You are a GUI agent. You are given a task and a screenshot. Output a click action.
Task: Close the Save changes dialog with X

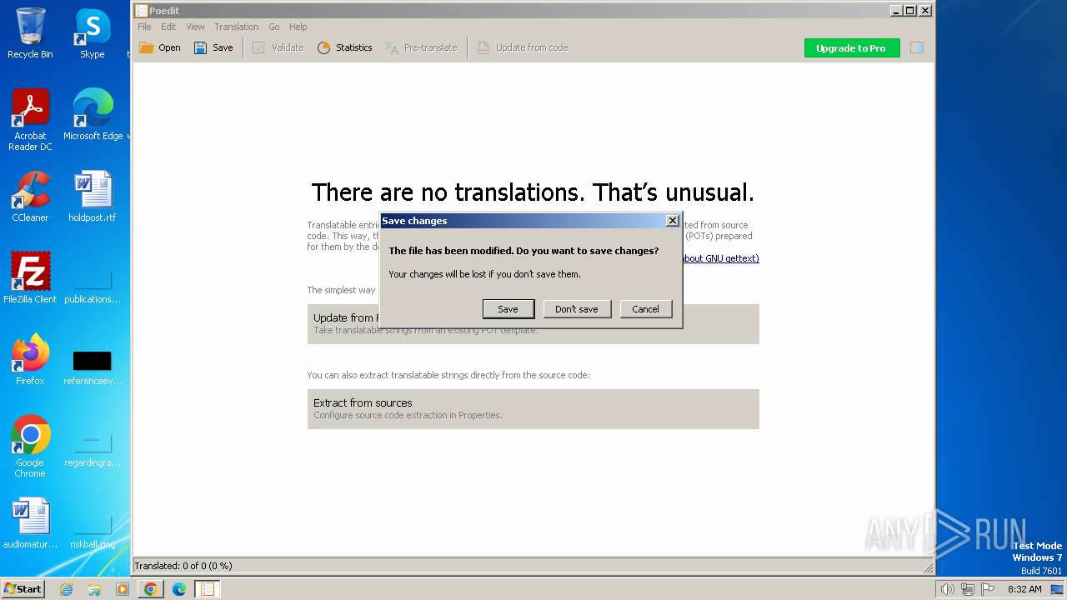[673, 221]
